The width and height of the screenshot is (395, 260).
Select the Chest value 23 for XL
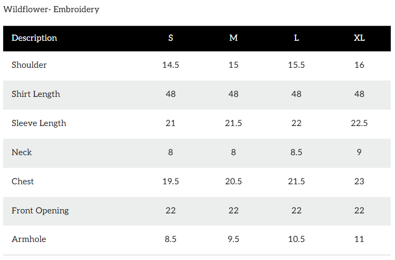(359, 182)
